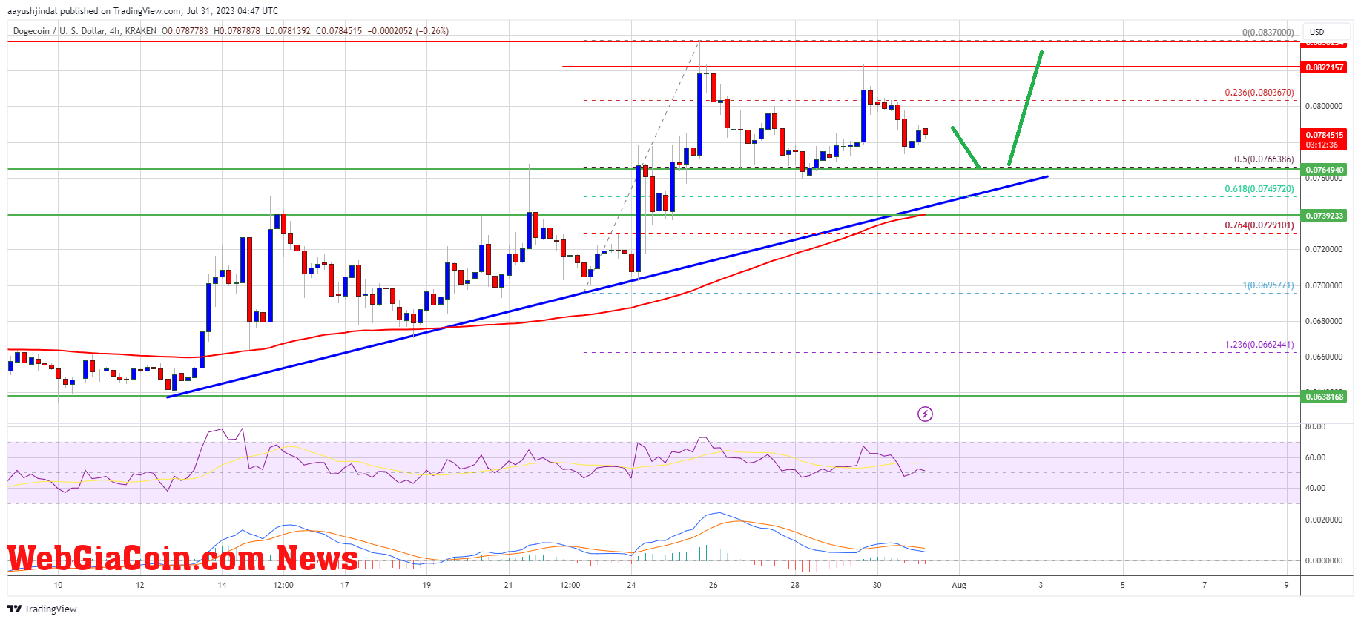Click the RSI 40.00 scale label
Image resolution: width=1361 pixels, height=622 pixels.
tap(1315, 488)
